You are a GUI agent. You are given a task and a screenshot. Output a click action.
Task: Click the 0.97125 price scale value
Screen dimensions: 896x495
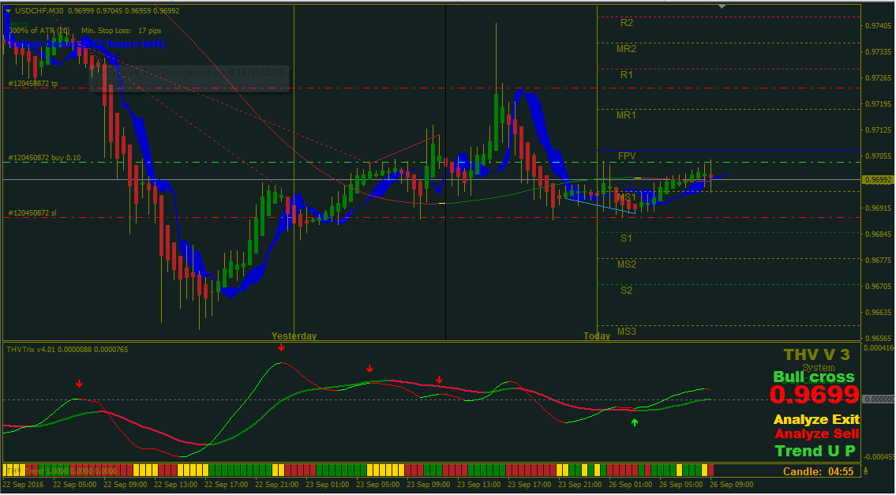click(879, 129)
